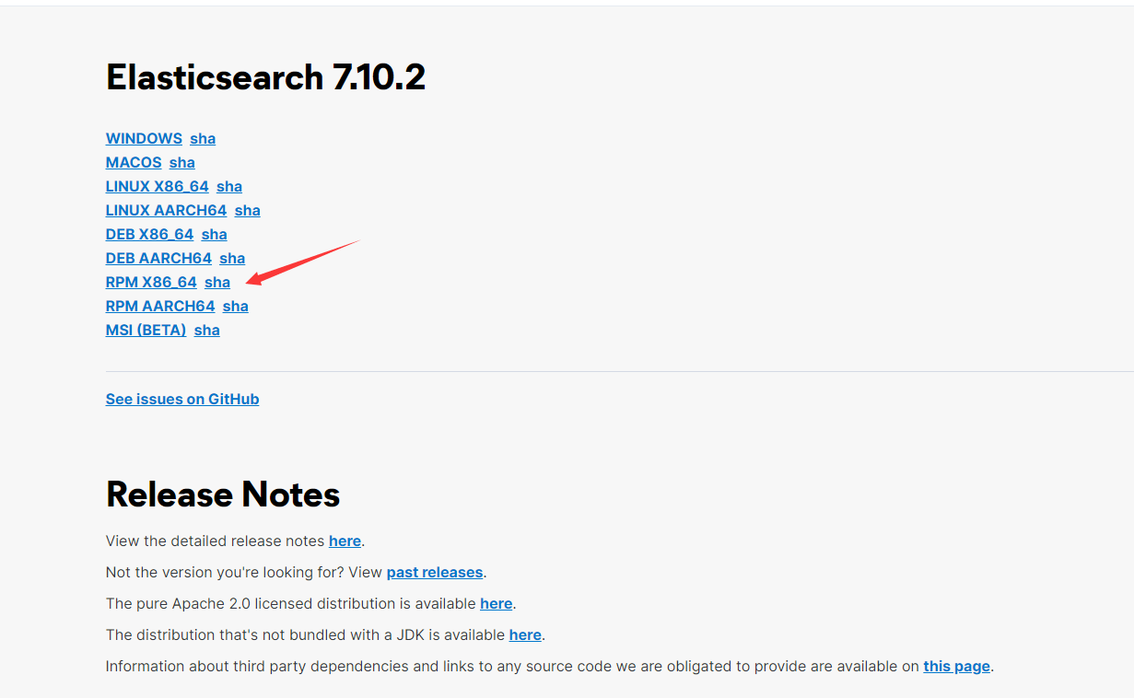
Task: Open the sha checksum for MACOS
Action: [x=181, y=162]
